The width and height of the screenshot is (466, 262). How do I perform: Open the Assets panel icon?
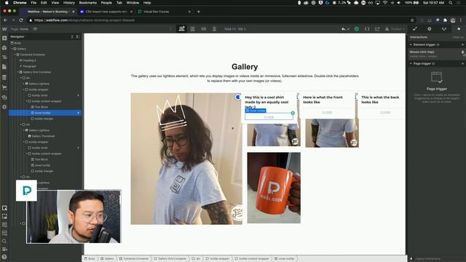(4, 97)
